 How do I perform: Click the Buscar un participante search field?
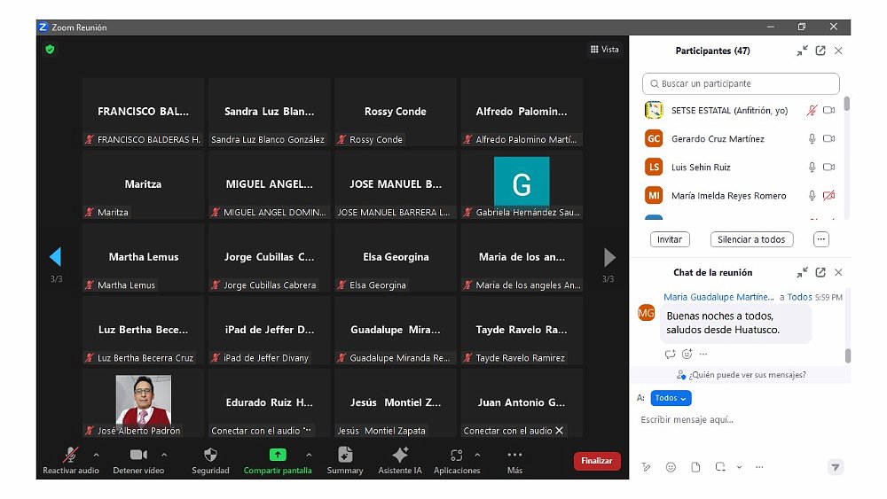click(741, 83)
